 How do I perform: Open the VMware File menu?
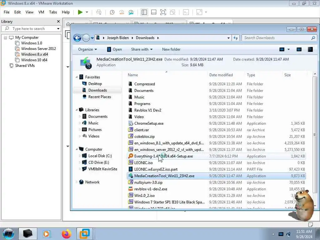click(x=7, y=12)
